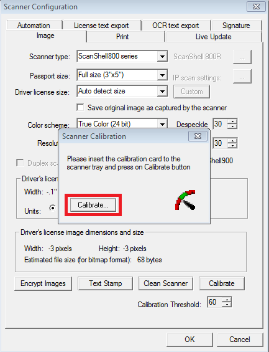Click the ellipsis button beside ScanShell 800R
The width and height of the screenshot is (269, 352).
242,57
